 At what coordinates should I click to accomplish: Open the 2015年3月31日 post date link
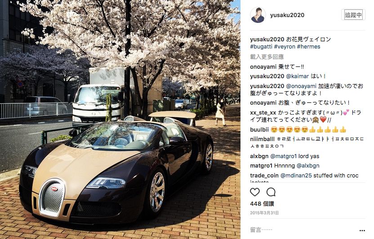(264, 213)
